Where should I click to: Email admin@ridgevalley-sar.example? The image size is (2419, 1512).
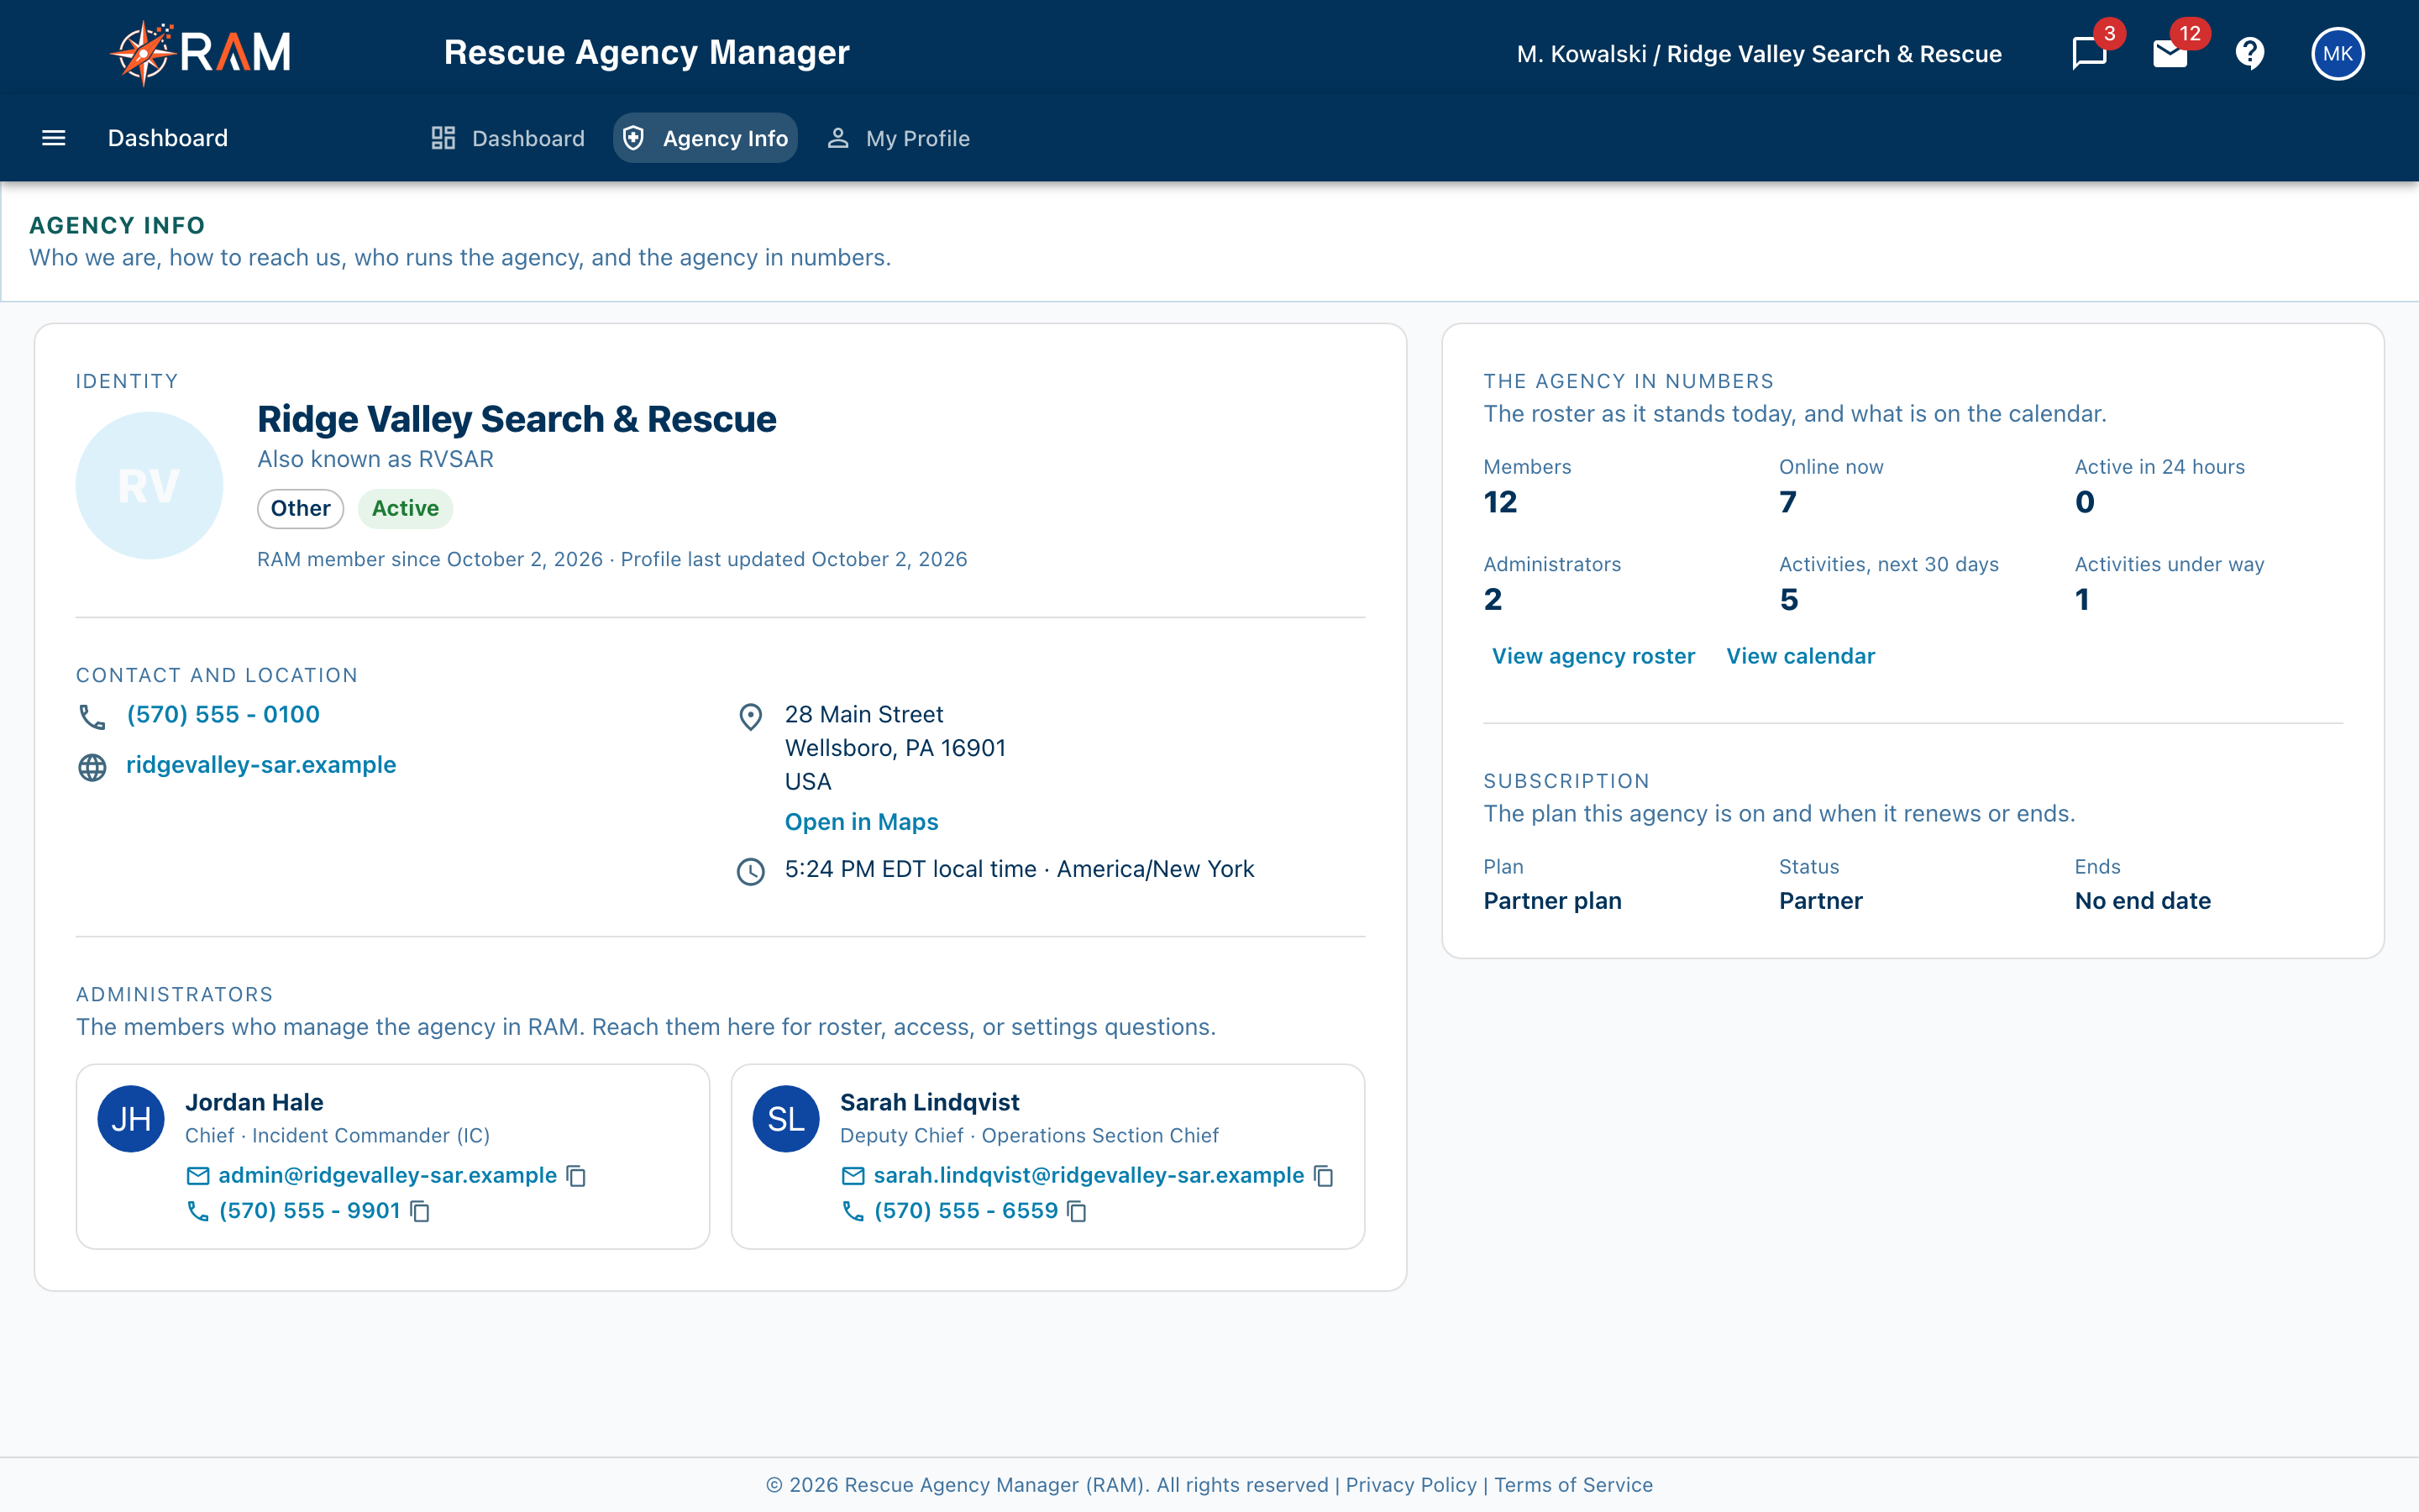click(388, 1175)
